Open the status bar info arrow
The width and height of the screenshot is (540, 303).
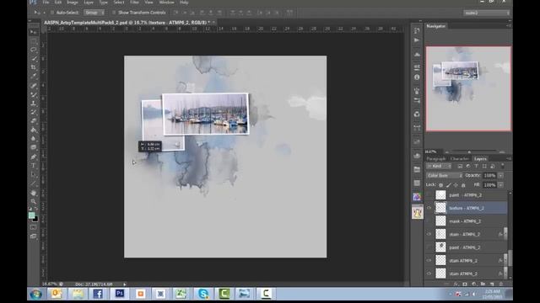[125, 284]
